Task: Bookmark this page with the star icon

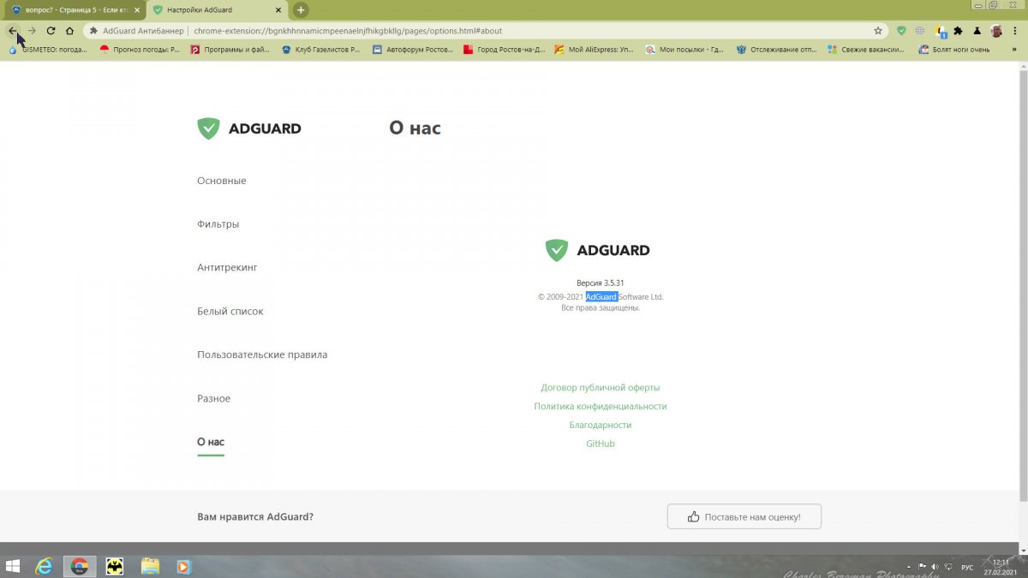Action: (x=878, y=31)
